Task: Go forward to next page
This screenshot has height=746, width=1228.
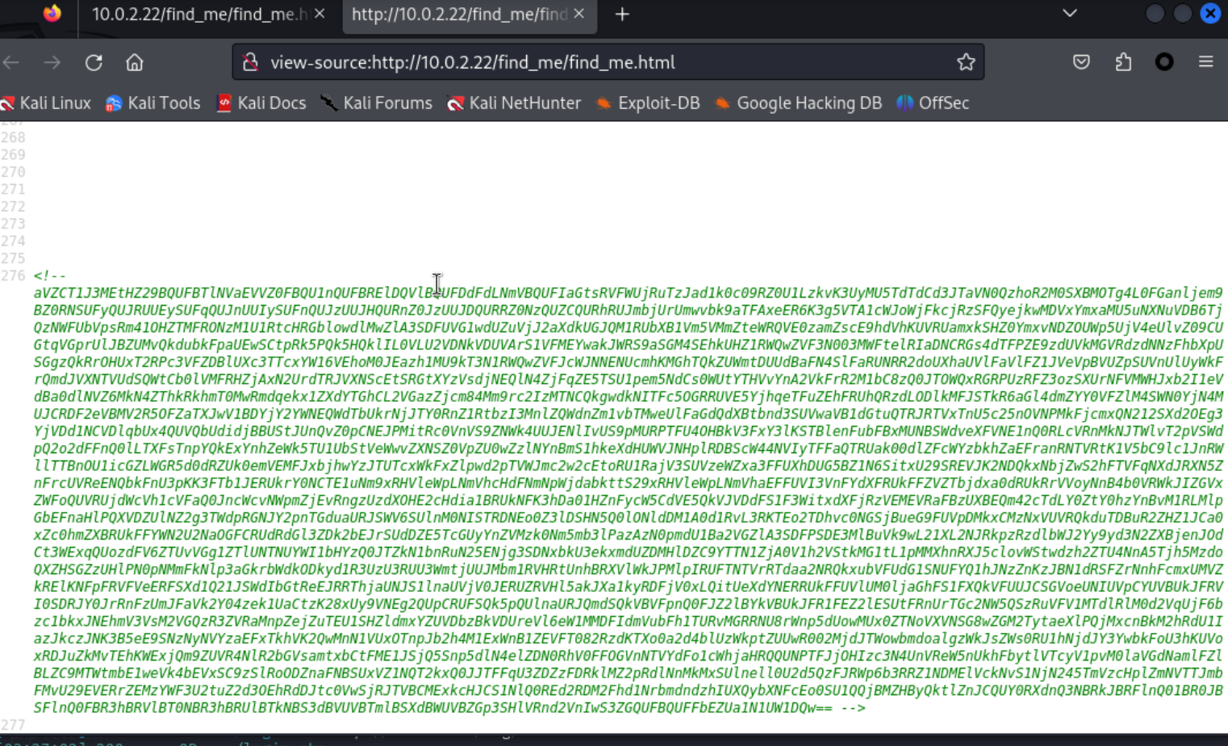Action: point(52,62)
